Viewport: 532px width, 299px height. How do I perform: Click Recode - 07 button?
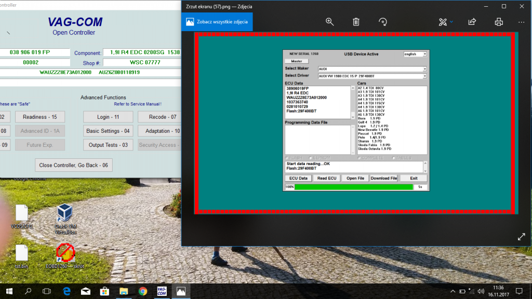[x=159, y=117]
